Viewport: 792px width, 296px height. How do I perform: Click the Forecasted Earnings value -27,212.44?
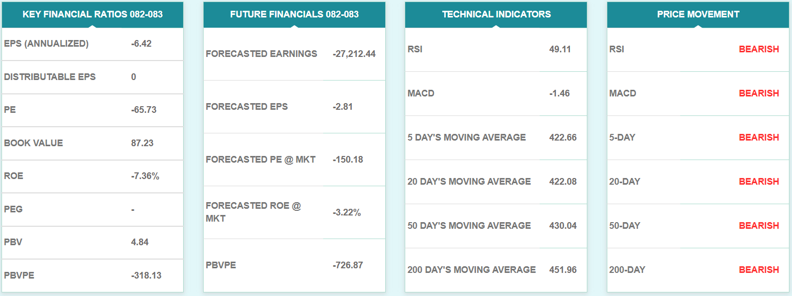(354, 54)
